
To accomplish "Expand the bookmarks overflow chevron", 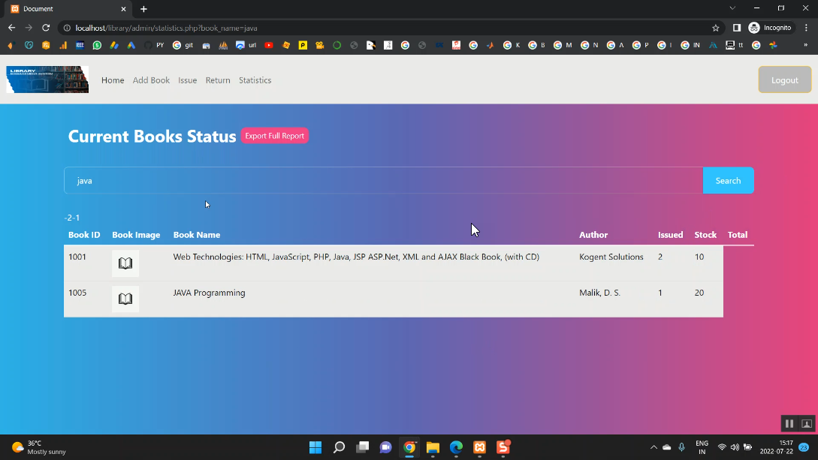I will tap(806, 45).
